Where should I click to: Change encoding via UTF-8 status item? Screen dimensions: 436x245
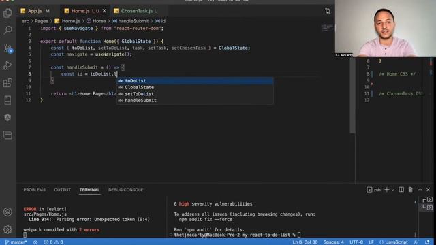pyautogui.click(x=356, y=242)
